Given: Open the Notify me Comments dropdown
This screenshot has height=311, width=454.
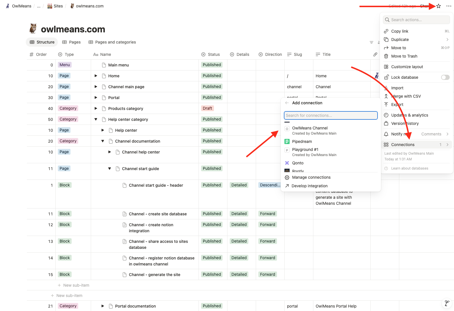Looking at the screenshot, I should [435, 134].
